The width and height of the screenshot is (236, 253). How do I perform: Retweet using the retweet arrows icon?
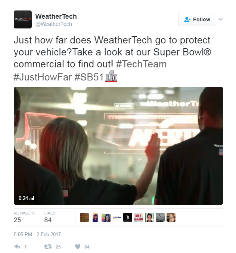tap(48, 247)
